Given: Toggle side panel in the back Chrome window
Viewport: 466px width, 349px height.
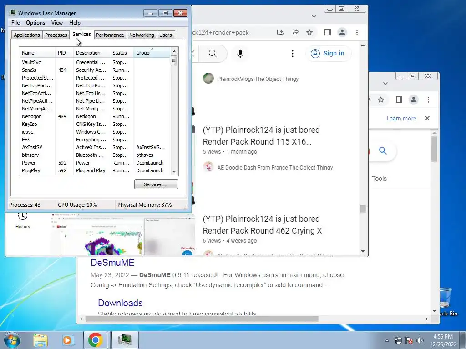Looking at the screenshot, I should click(399, 100).
